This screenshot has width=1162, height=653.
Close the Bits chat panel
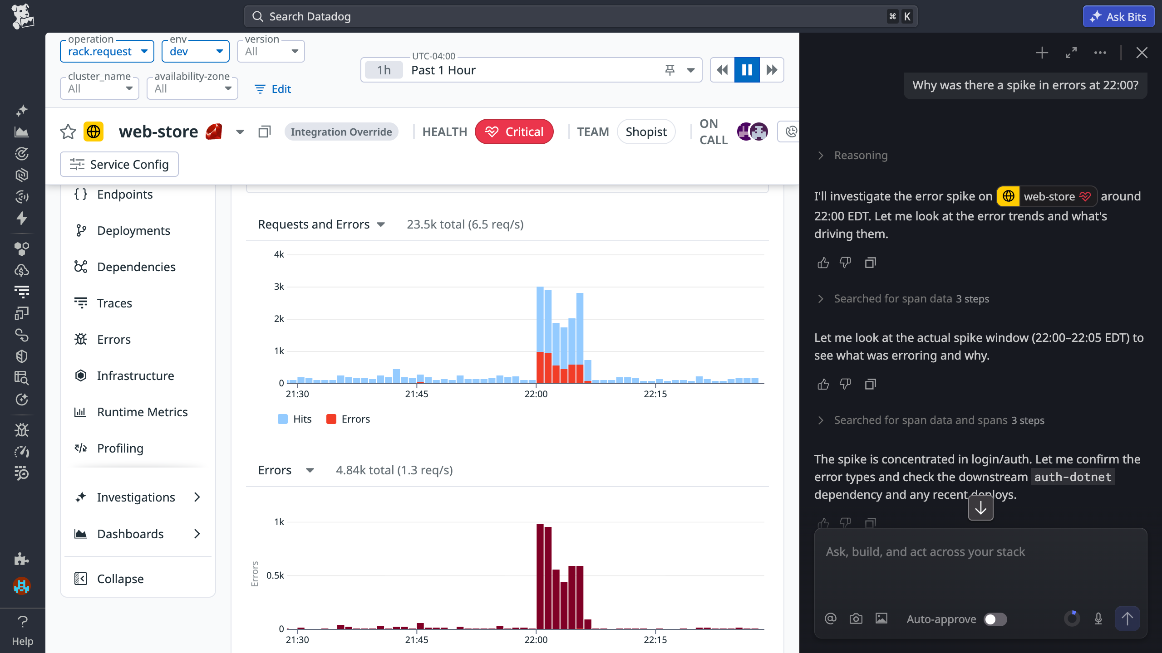[1142, 53]
